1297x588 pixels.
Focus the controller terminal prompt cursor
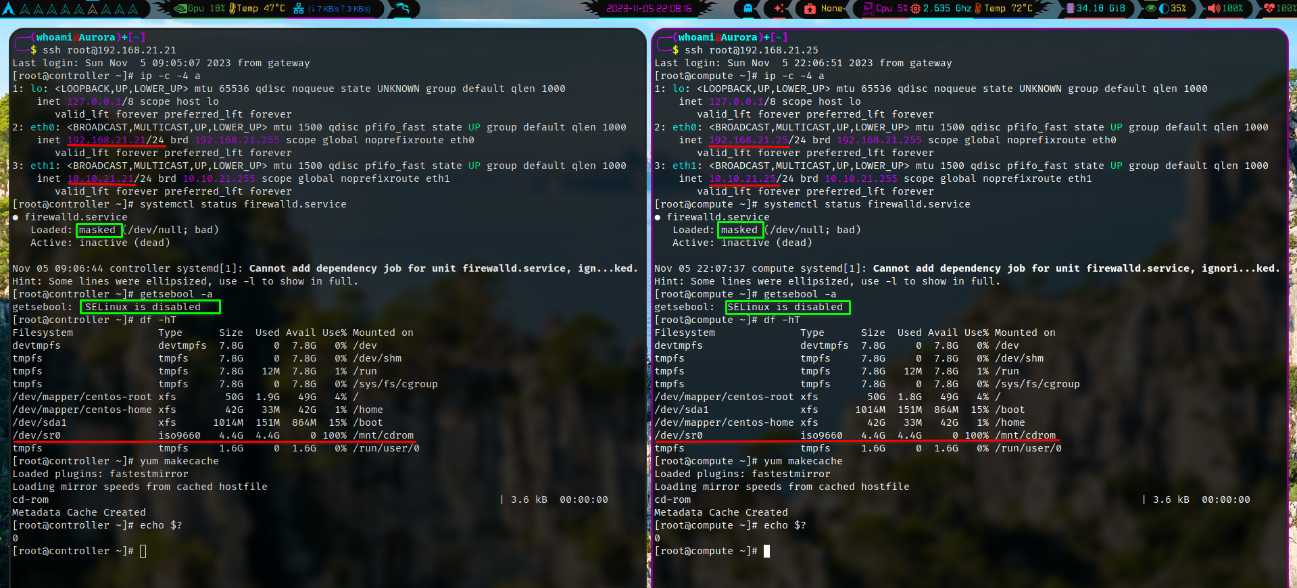point(143,551)
